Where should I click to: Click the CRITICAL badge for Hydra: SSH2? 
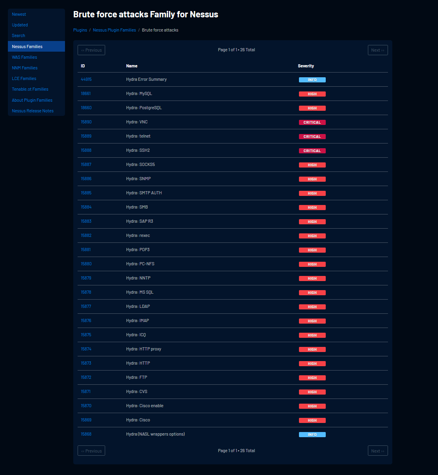(x=312, y=151)
